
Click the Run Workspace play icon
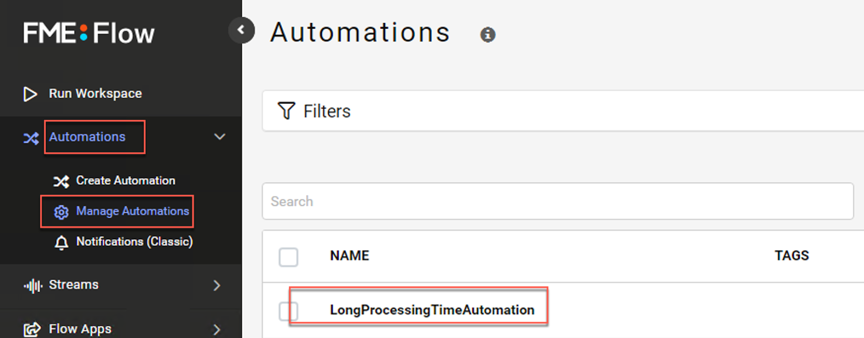30,94
